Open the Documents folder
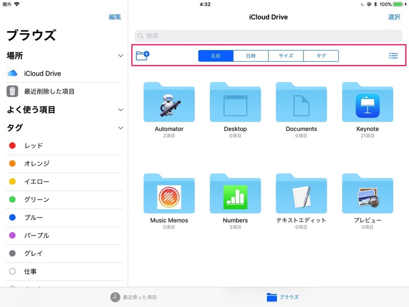The height and width of the screenshot is (307, 409). tap(301, 102)
